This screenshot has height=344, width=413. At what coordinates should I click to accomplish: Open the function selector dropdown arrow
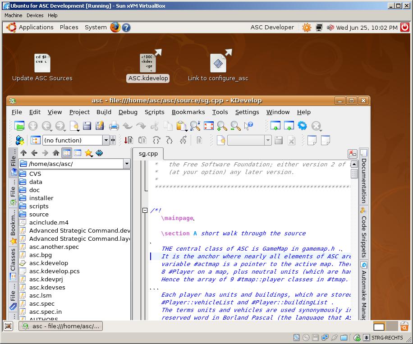pyautogui.click(x=106, y=140)
